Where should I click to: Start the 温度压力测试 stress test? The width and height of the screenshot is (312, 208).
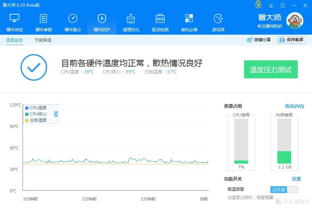(271, 69)
